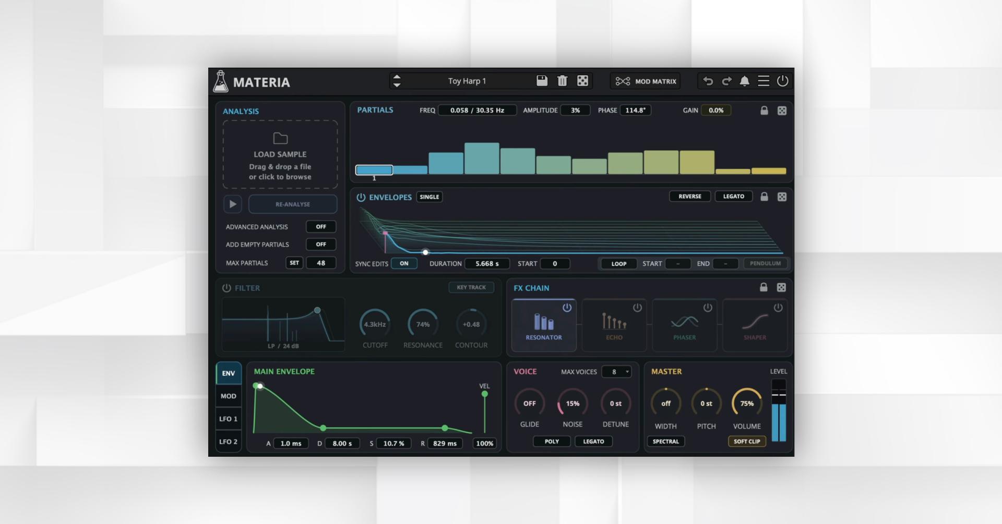Select the first partial bar

coord(374,170)
